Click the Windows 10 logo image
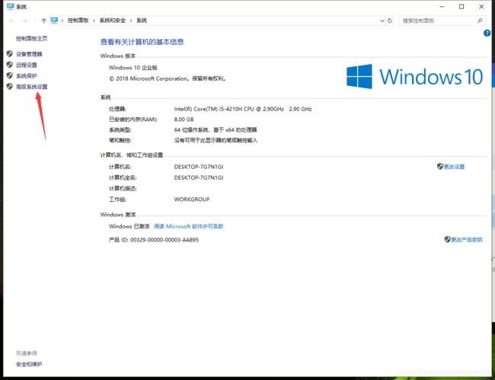Viewport: 495px width, 380px height. pyautogui.click(x=414, y=76)
